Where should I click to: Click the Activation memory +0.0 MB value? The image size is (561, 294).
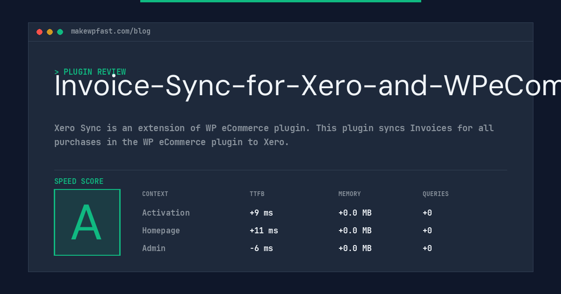pyautogui.click(x=355, y=213)
